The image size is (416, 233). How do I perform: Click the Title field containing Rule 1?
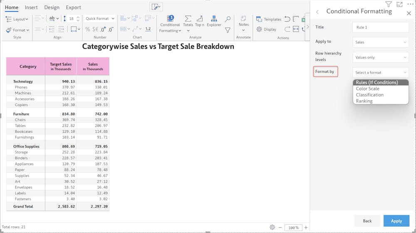381,27
